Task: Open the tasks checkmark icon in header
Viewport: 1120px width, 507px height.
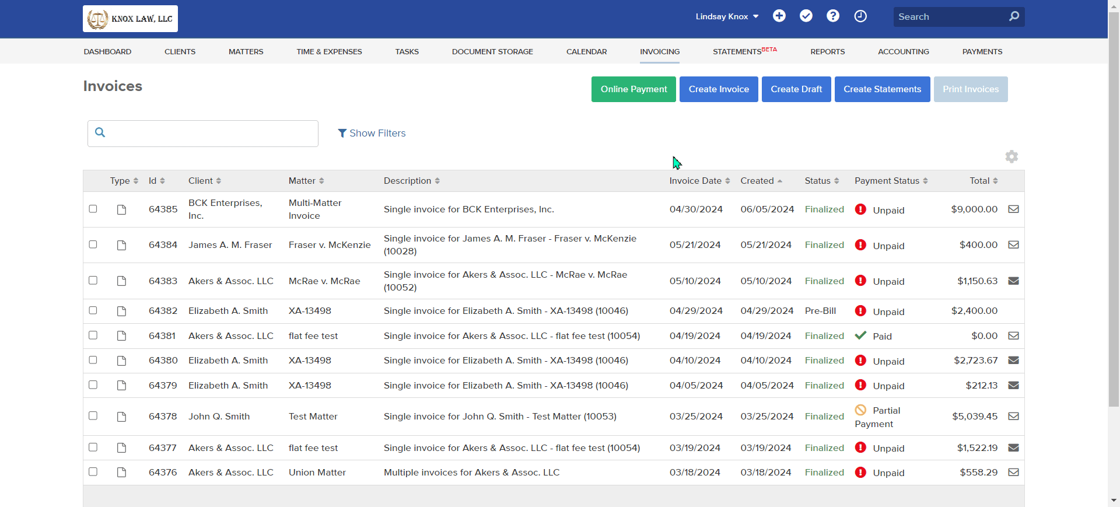Action: click(x=806, y=16)
